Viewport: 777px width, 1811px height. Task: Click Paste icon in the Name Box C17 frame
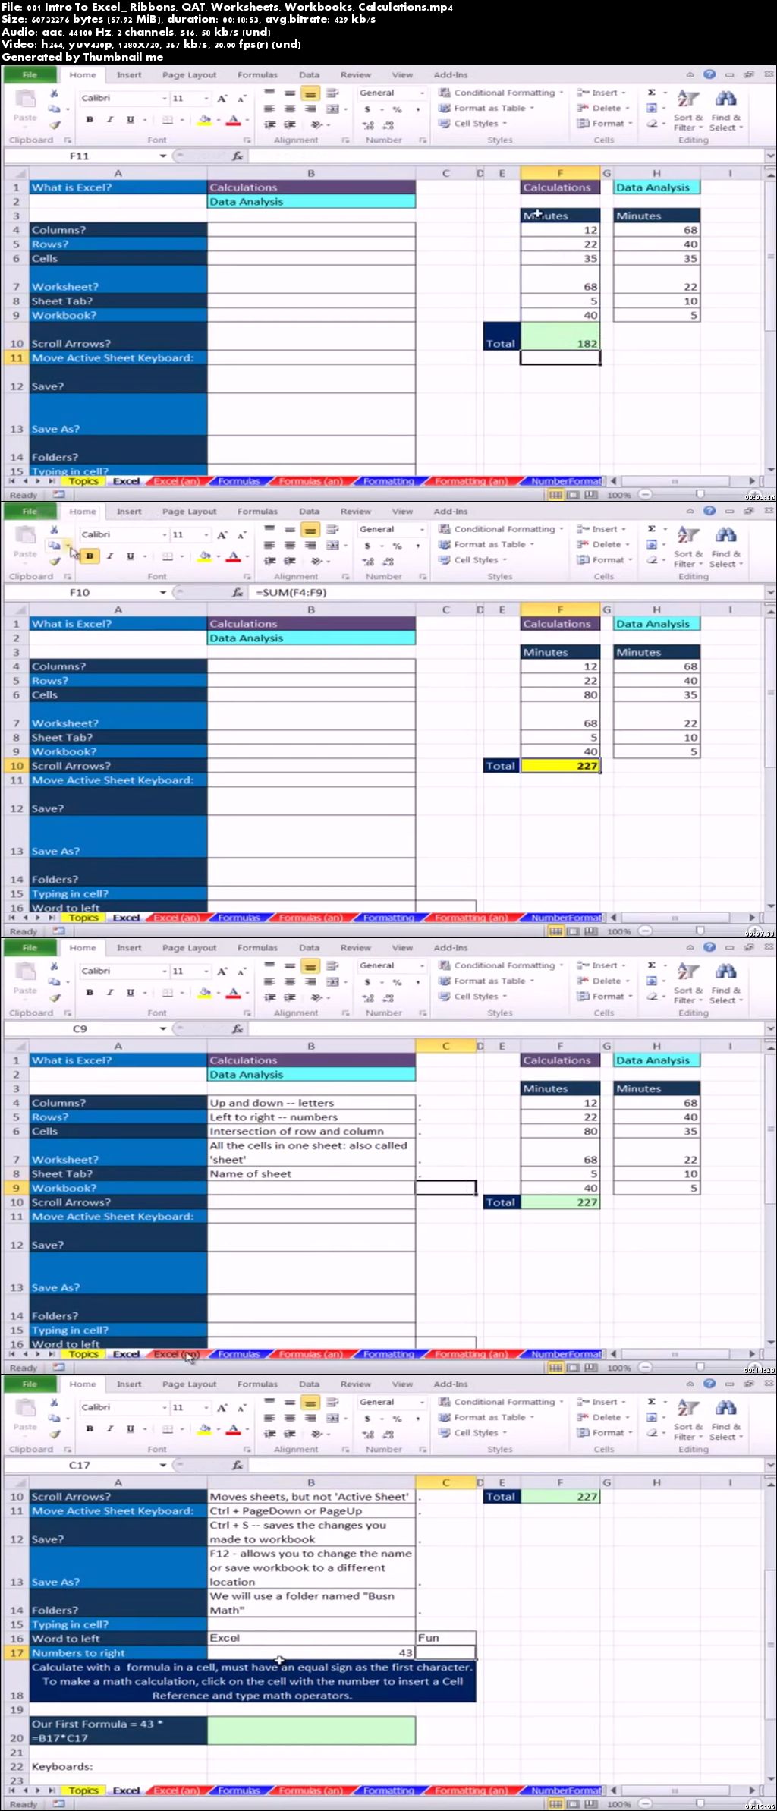point(25,1408)
